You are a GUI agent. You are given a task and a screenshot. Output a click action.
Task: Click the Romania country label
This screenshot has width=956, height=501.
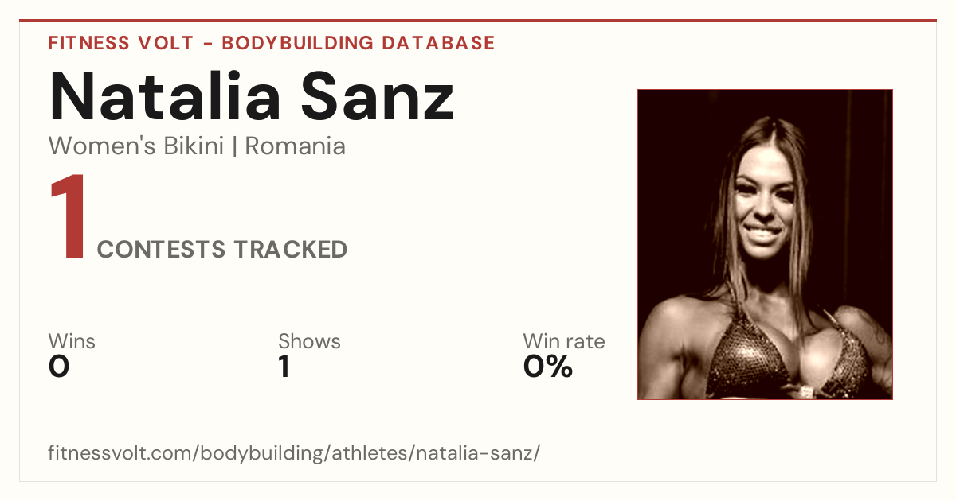(296, 146)
